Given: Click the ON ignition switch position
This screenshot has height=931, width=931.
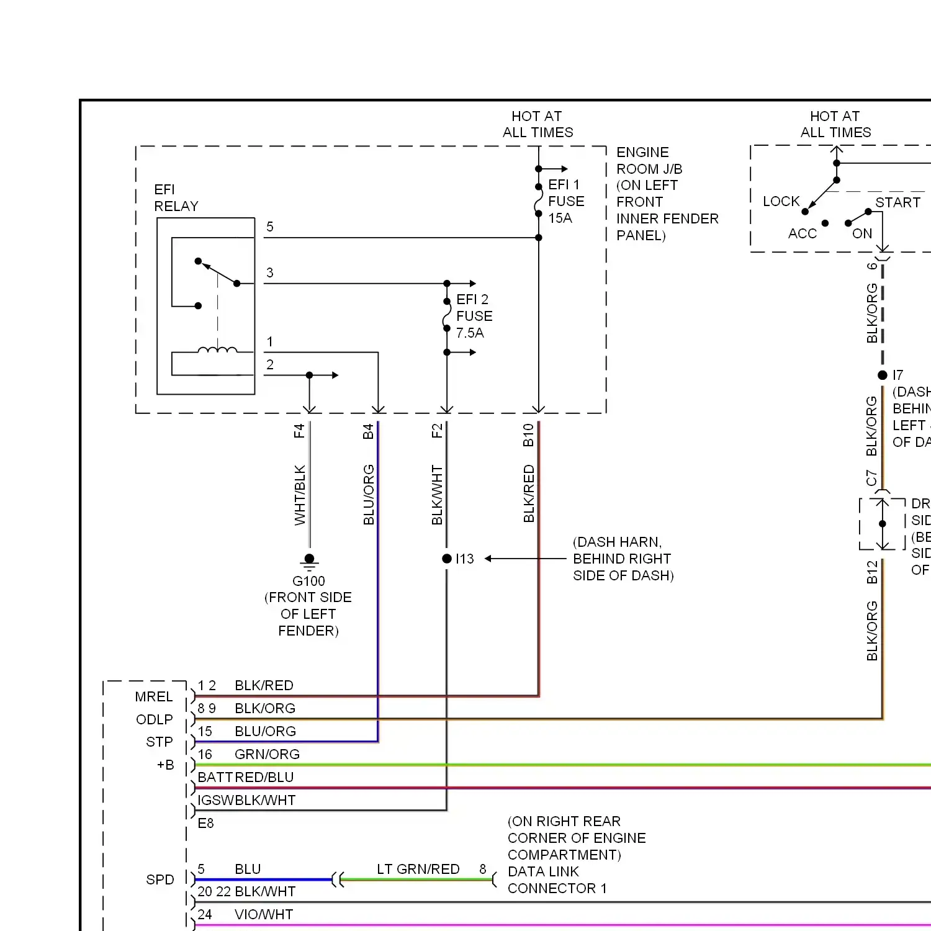Looking at the screenshot, I should (x=862, y=233).
